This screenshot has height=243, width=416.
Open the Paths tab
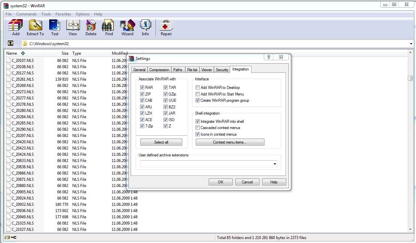[x=178, y=70]
